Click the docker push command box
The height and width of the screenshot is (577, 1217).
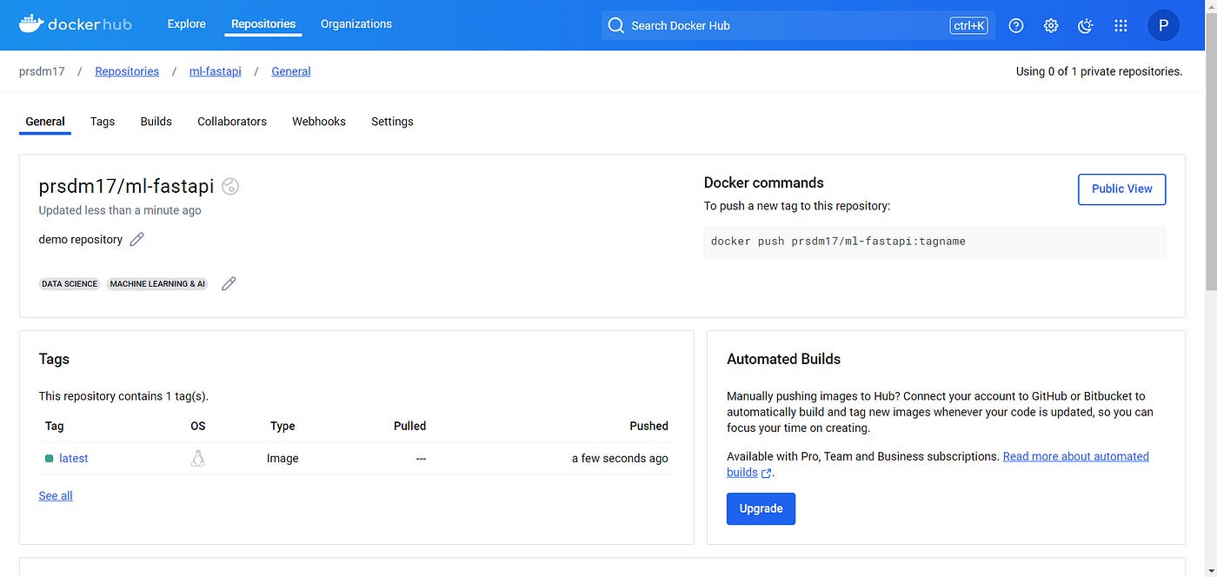click(934, 242)
